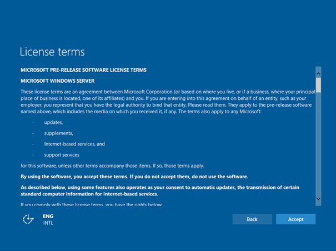Click the "License terms" page heading
Viewport: 336px width, 251px height.
pyautogui.click(x=52, y=52)
